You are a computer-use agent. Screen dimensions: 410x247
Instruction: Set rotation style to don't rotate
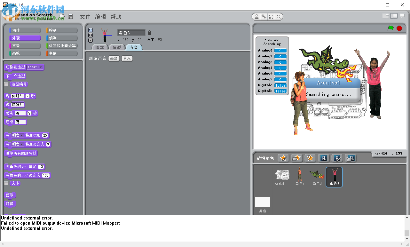coord(91,40)
